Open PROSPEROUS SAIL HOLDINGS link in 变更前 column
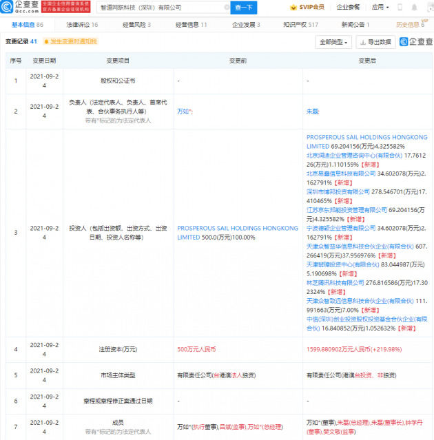434x440 pixels. coord(238,233)
